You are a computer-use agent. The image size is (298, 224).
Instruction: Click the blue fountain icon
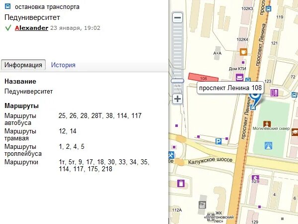click(x=268, y=145)
